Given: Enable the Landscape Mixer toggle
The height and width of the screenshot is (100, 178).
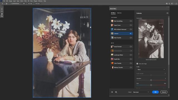Looking at the screenshot, I should (131, 55).
